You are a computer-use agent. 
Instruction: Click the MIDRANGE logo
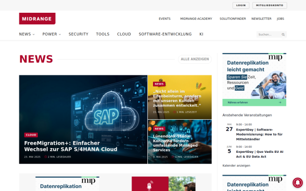pos(37,18)
